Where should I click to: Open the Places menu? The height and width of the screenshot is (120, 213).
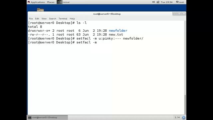click(51, 2)
